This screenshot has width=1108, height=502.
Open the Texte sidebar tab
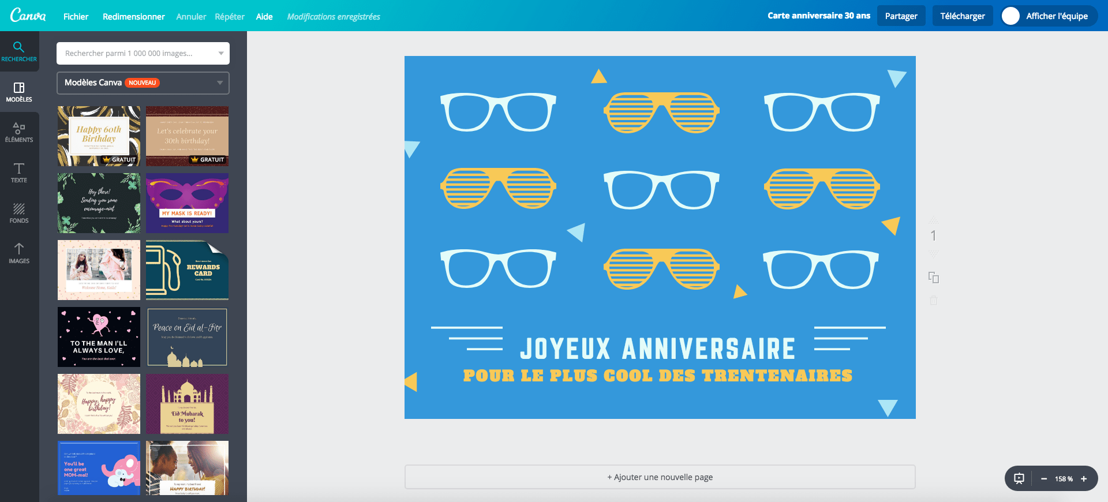tap(19, 173)
